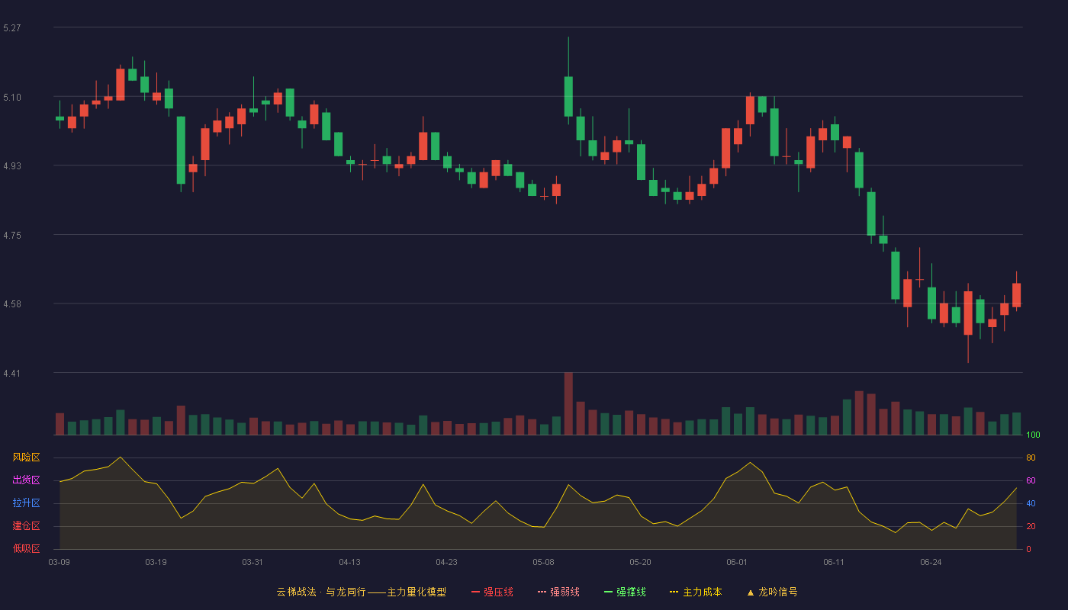This screenshot has height=610, width=1068.
Task: Click the 出货区 zone label
Action: tap(26, 480)
